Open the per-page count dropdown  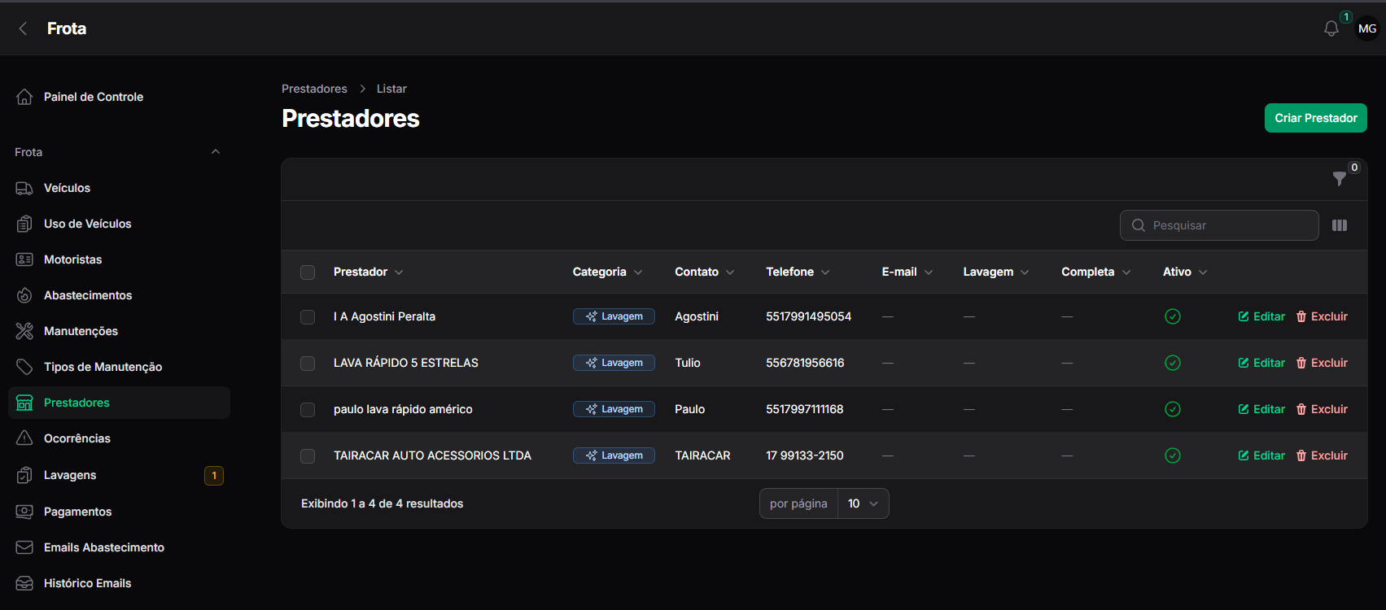tap(864, 503)
